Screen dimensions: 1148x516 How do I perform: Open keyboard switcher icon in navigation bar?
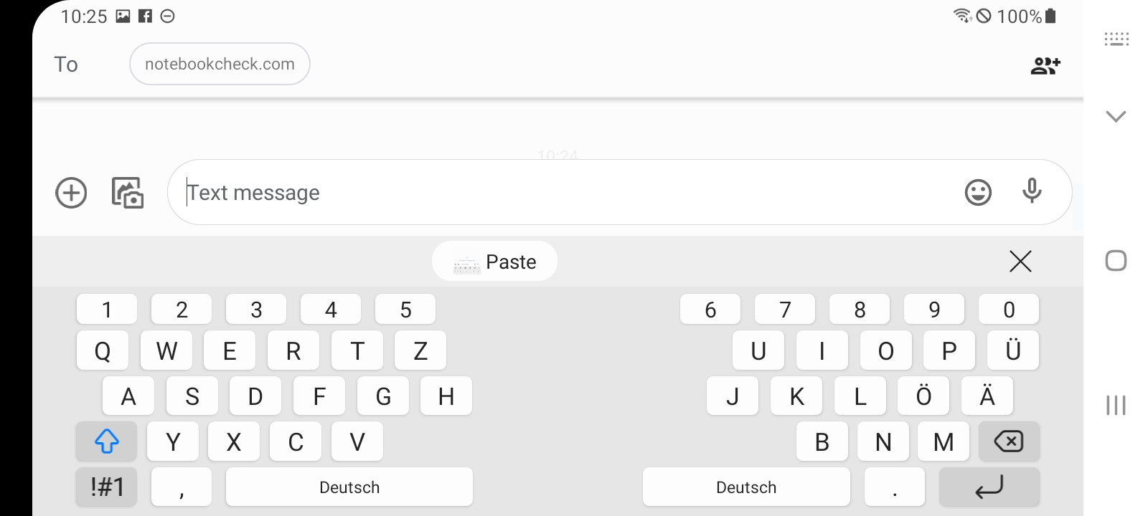(x=1116, y=39)
